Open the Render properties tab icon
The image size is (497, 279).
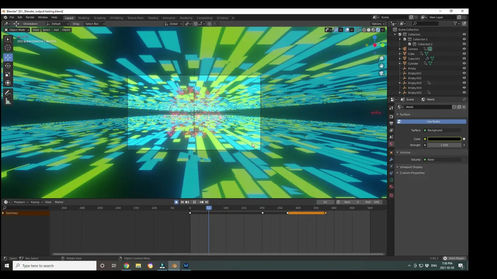pos(391,116)
